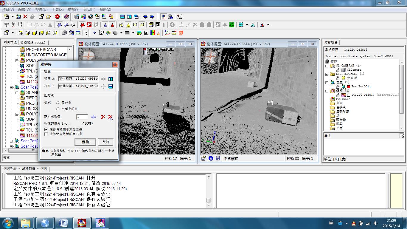Select the 平面上的点 radio button
Image resolution: width=407 pixels, height=229 pixels.
point(58,109)
